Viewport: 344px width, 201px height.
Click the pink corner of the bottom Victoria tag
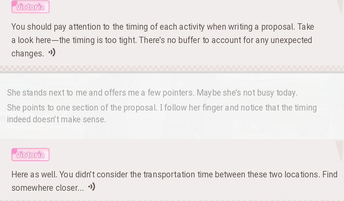click(14, 151)
